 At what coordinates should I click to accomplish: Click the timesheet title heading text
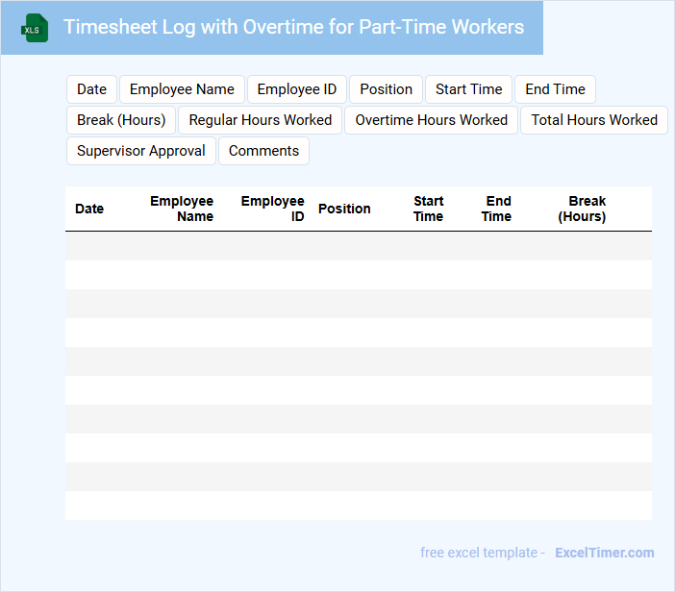[x=293, y=27]
